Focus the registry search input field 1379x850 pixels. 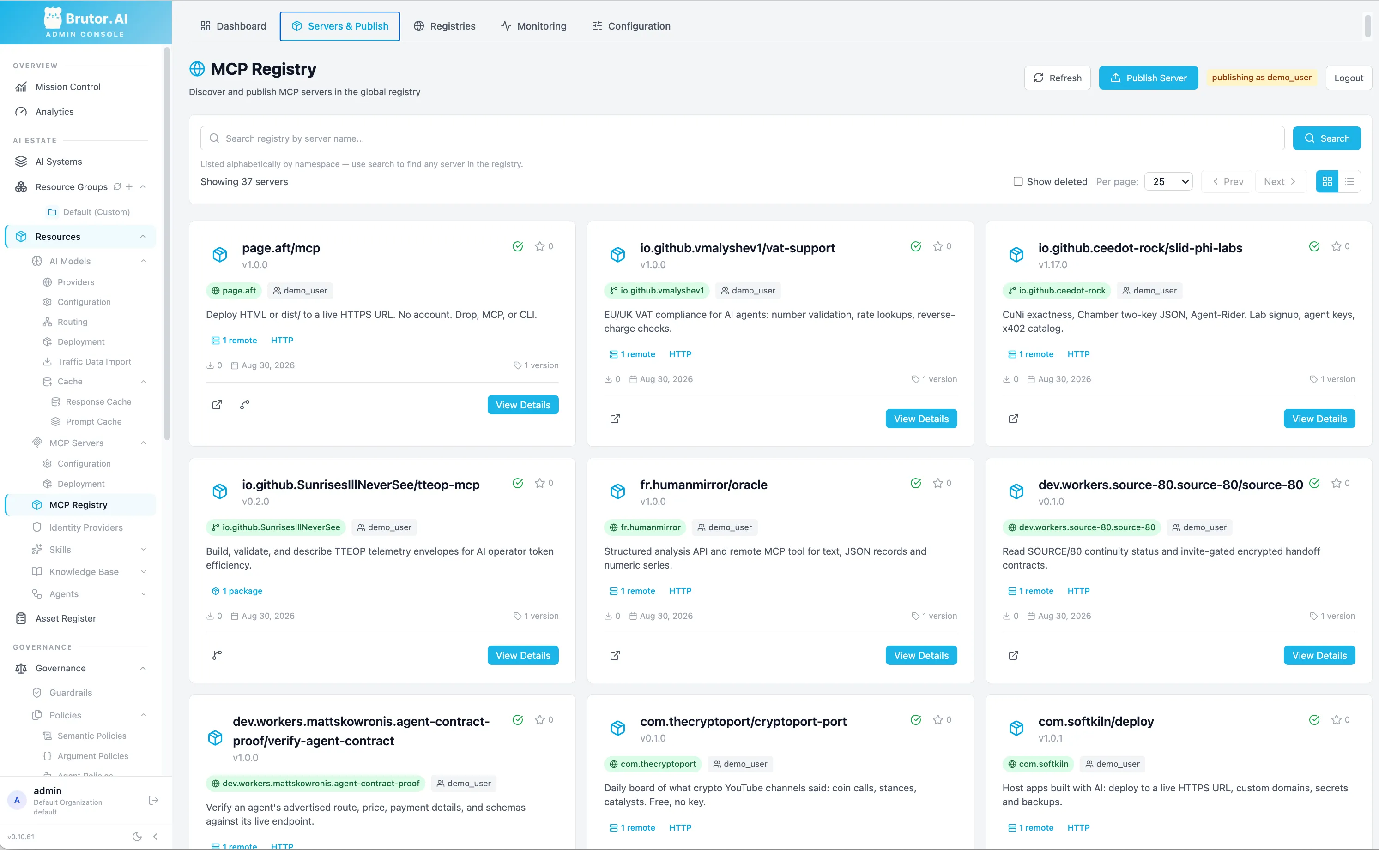tap(742, 138)
